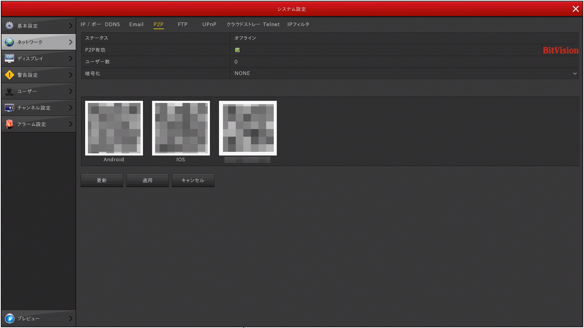Click the 暗号化 row label

[x=92, y=73]
